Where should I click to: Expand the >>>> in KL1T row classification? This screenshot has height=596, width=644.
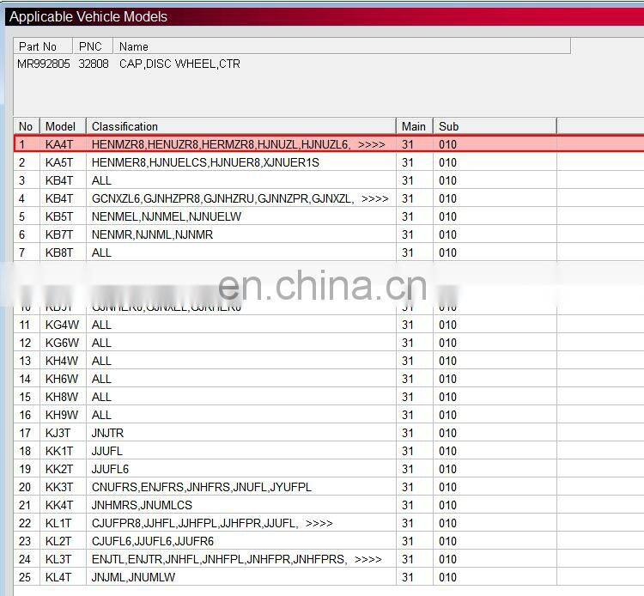tap(319, 523)
